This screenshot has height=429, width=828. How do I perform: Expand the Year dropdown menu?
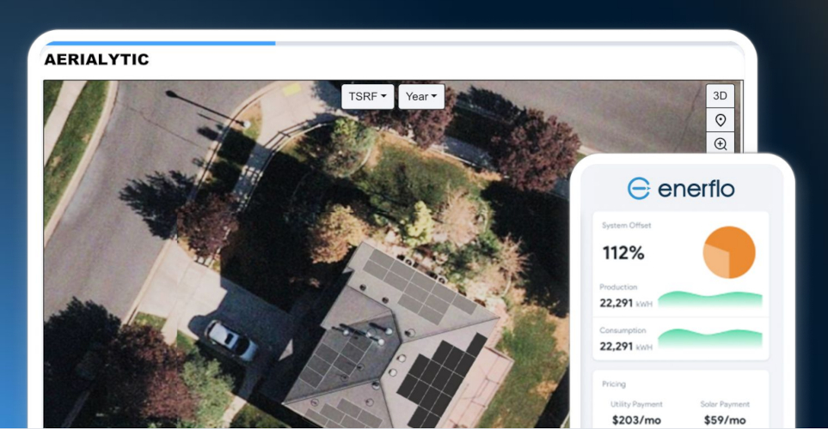point(421,96)
